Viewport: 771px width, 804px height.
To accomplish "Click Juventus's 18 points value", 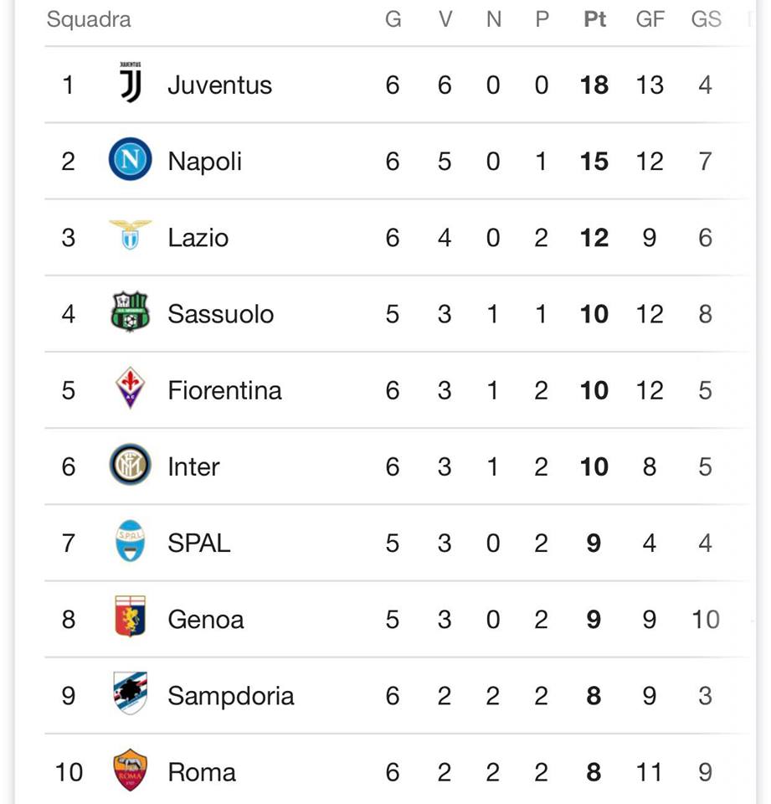I will click(x=594, y=85).
